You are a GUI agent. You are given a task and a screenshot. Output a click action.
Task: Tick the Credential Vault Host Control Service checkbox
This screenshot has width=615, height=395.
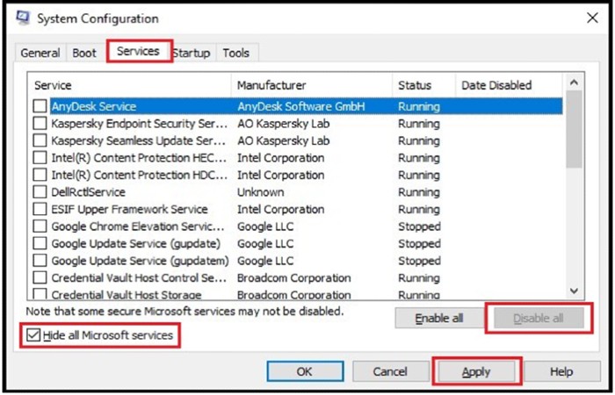40,278
